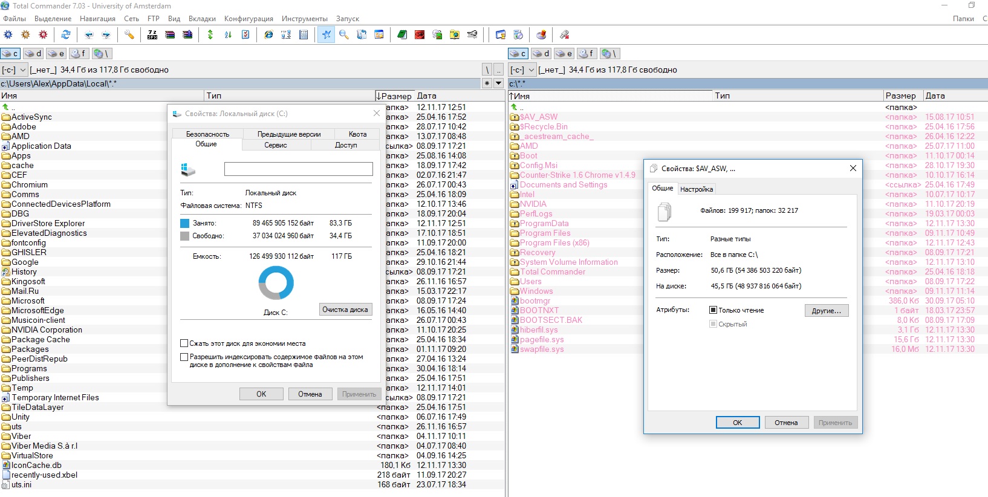Open the Конфигурация menu
Screen dimensions: 988x497
click(249, 19)
